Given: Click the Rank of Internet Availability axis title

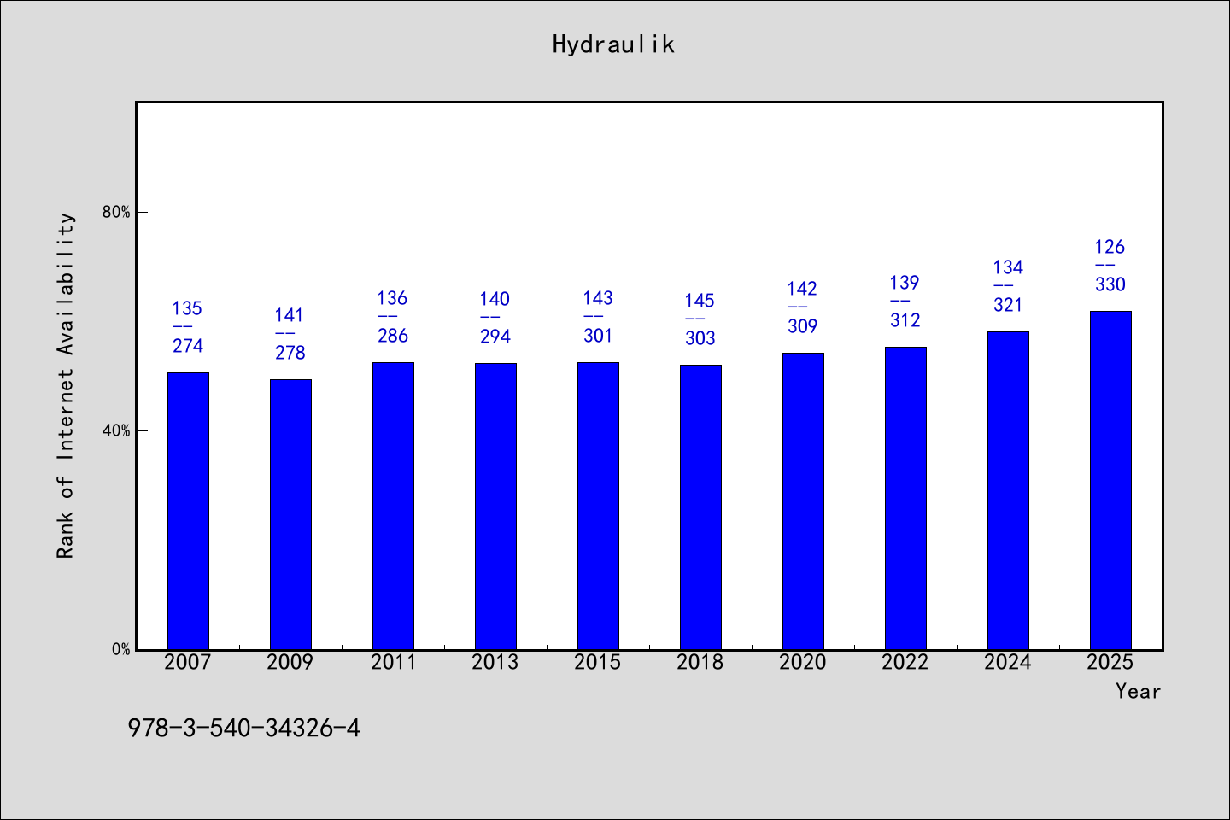Looking at the screenshot, I should pyautogui.click(x=66, y=385).
